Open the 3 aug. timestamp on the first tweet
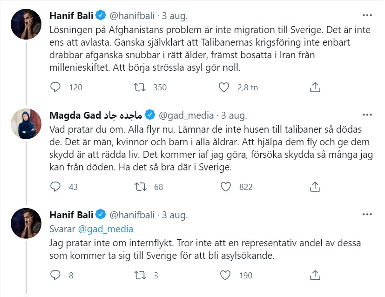Viewport: 385px width, 297px height. [x=174, y=14]
